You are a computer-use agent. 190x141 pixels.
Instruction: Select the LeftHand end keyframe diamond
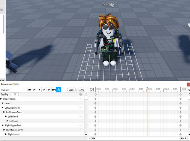(181, 117)
